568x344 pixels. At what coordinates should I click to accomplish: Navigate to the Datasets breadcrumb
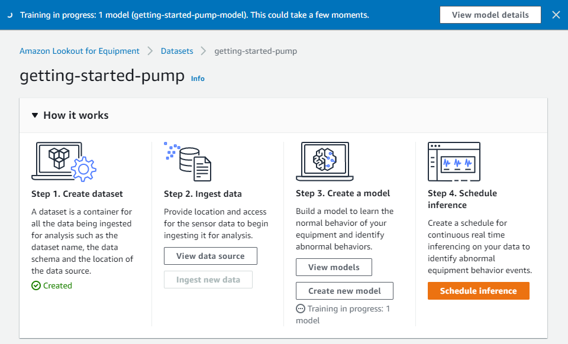pyautogui.click(x=177, y=51)
